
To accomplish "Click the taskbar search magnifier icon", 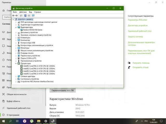I will pyautogui.click(x=10, y=121).
